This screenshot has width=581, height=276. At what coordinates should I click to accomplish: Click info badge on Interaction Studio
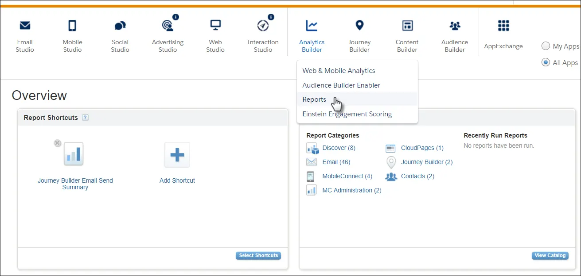pos(271,17)
